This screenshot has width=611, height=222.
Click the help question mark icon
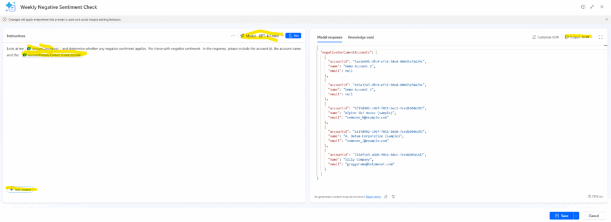pos(583,7)
